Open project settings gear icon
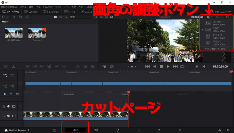This screenshot has height=133, width=234. click(x=228, y=130)
